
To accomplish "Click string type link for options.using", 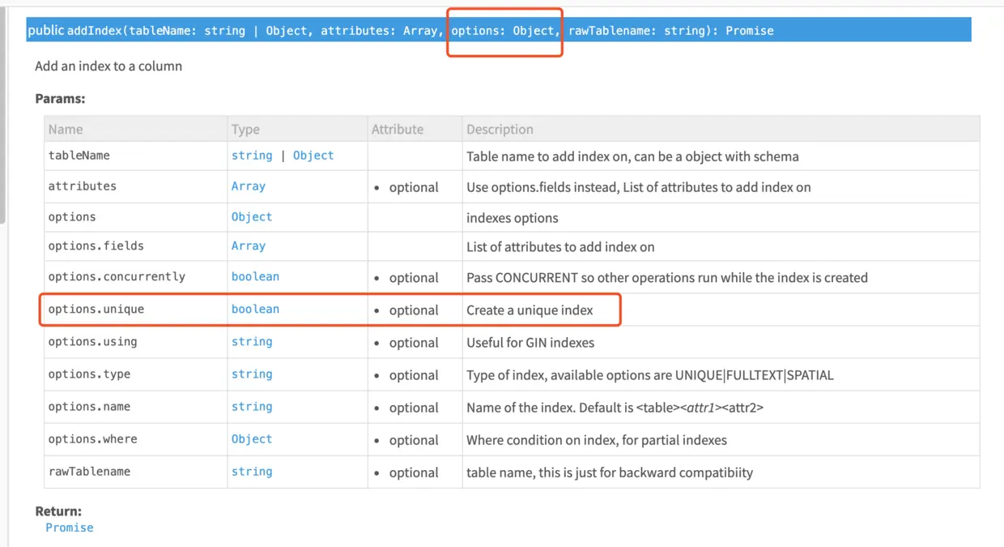I will (252, 342).
